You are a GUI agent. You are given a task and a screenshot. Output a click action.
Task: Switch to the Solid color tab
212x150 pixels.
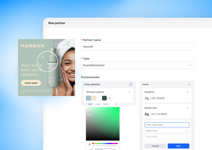(x=90, y=104)
